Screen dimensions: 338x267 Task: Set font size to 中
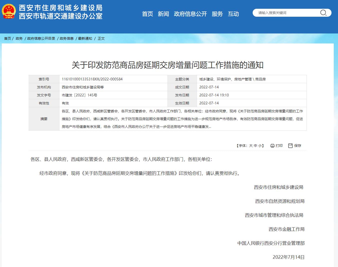[255, 146]
